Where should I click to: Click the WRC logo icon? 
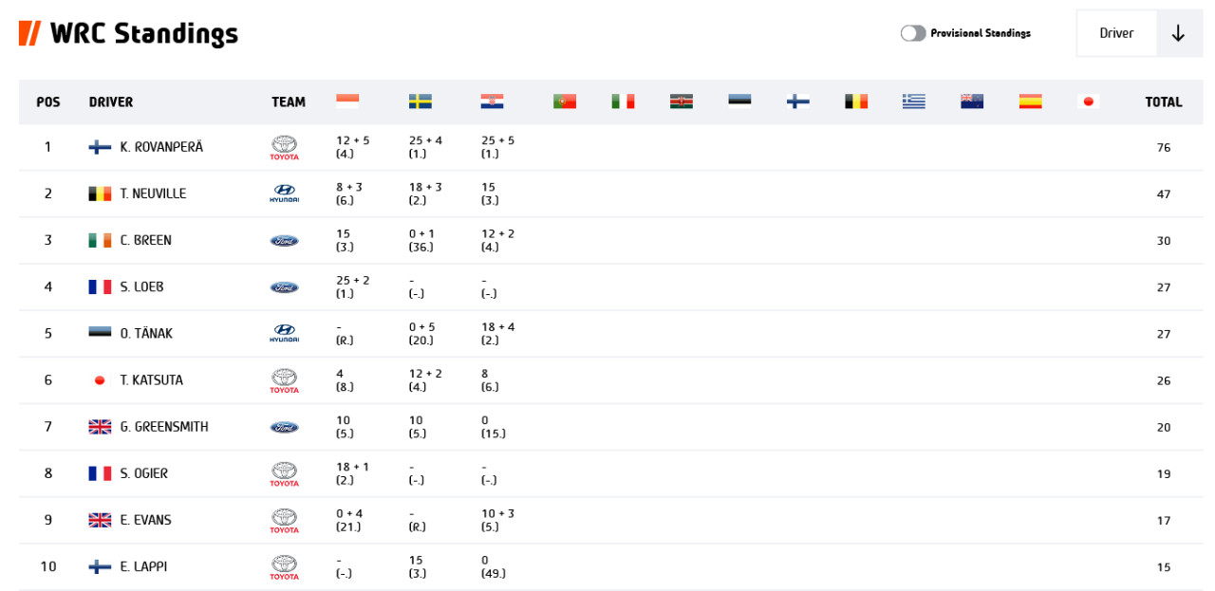point(30,33)
